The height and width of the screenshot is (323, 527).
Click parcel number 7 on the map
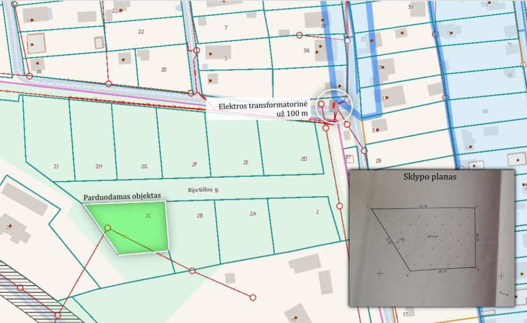(x=226, y=28)
